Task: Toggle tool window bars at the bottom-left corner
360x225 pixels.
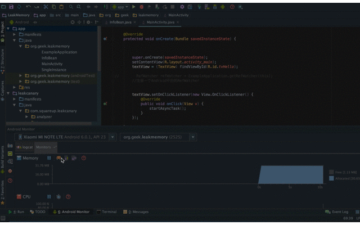Action: pyautogui.click(x=3, y=218)
